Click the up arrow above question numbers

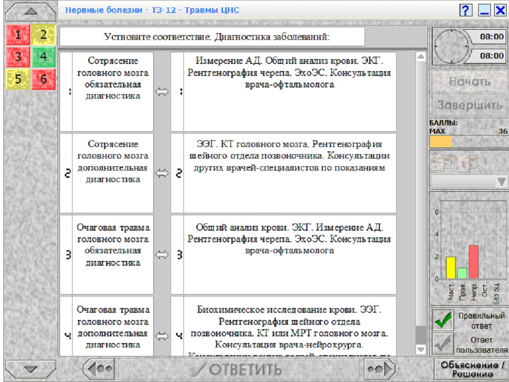(x=31, y=12)
